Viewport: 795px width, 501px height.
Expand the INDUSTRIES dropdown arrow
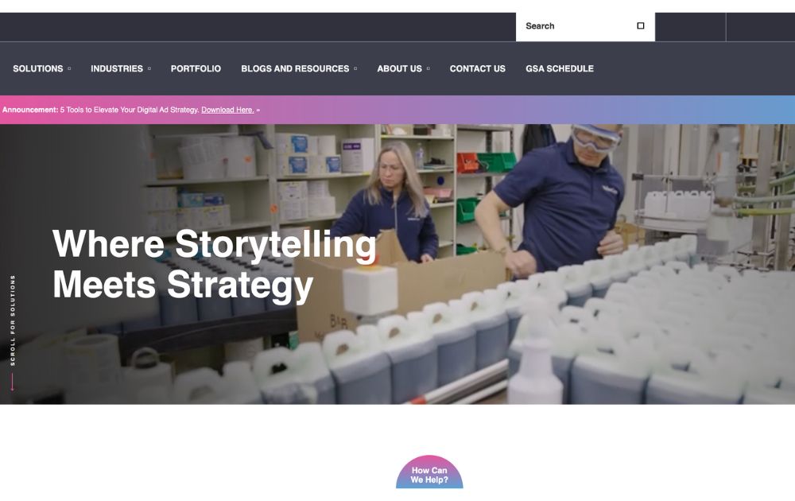[149, 68]
